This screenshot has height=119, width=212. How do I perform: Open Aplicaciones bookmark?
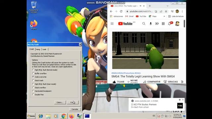117,16
